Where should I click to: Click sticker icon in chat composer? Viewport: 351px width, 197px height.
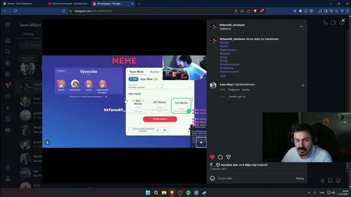tap(338, 180)
